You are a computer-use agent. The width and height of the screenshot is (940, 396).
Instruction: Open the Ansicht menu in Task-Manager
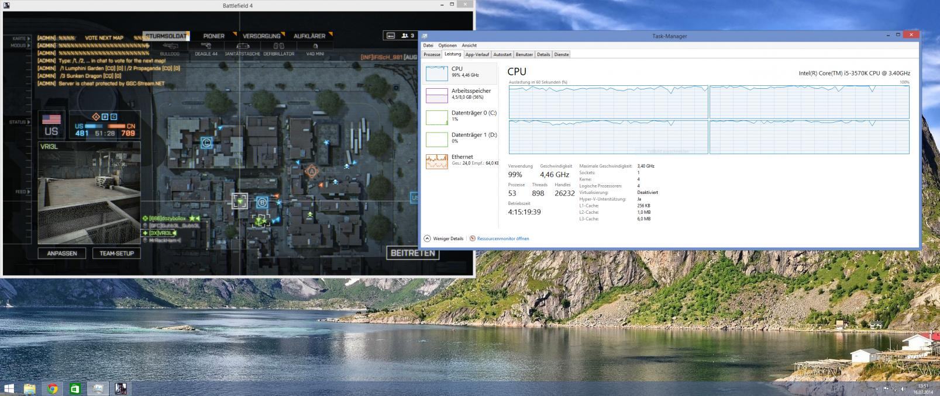469,45
